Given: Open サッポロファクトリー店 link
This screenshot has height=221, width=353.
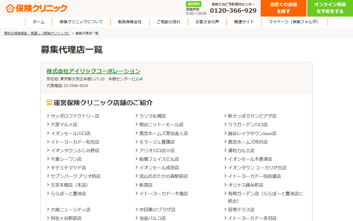Looking at the screenshot, I should coord(75,116).
